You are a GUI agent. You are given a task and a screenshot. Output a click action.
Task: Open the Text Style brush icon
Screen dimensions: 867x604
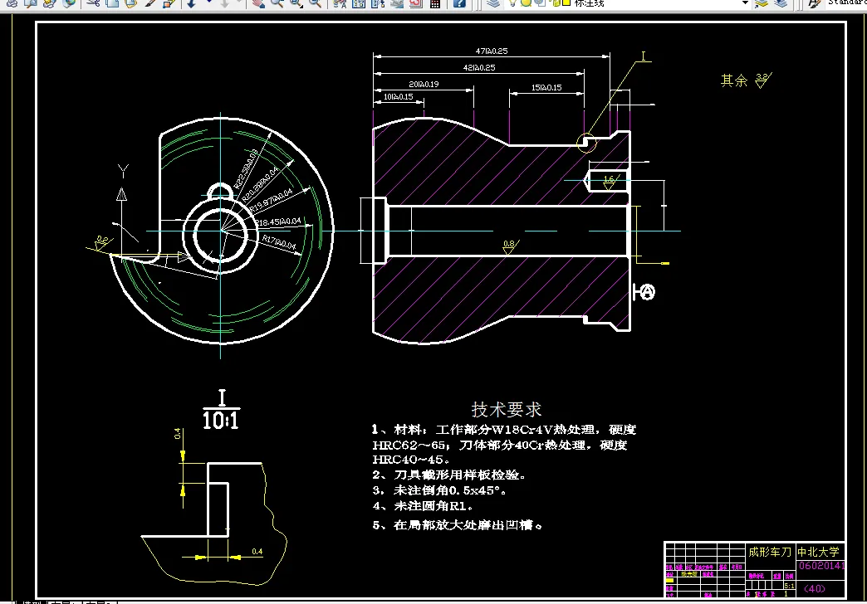tap(814, 2)
